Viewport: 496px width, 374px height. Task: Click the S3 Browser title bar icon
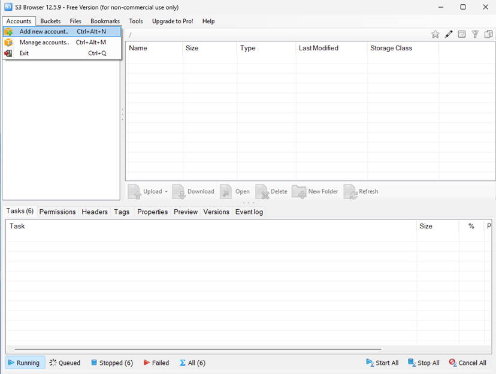click(x=8, y=7)
